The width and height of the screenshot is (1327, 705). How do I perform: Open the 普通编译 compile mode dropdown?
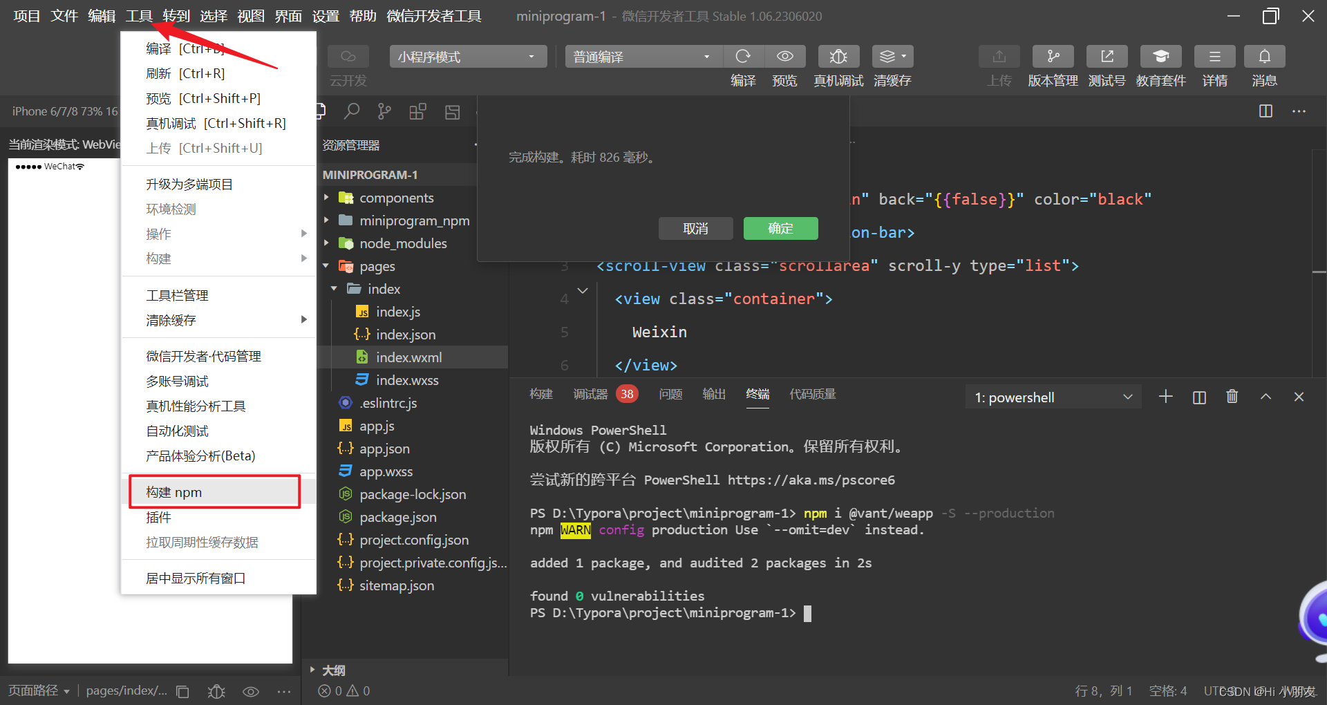643,57
